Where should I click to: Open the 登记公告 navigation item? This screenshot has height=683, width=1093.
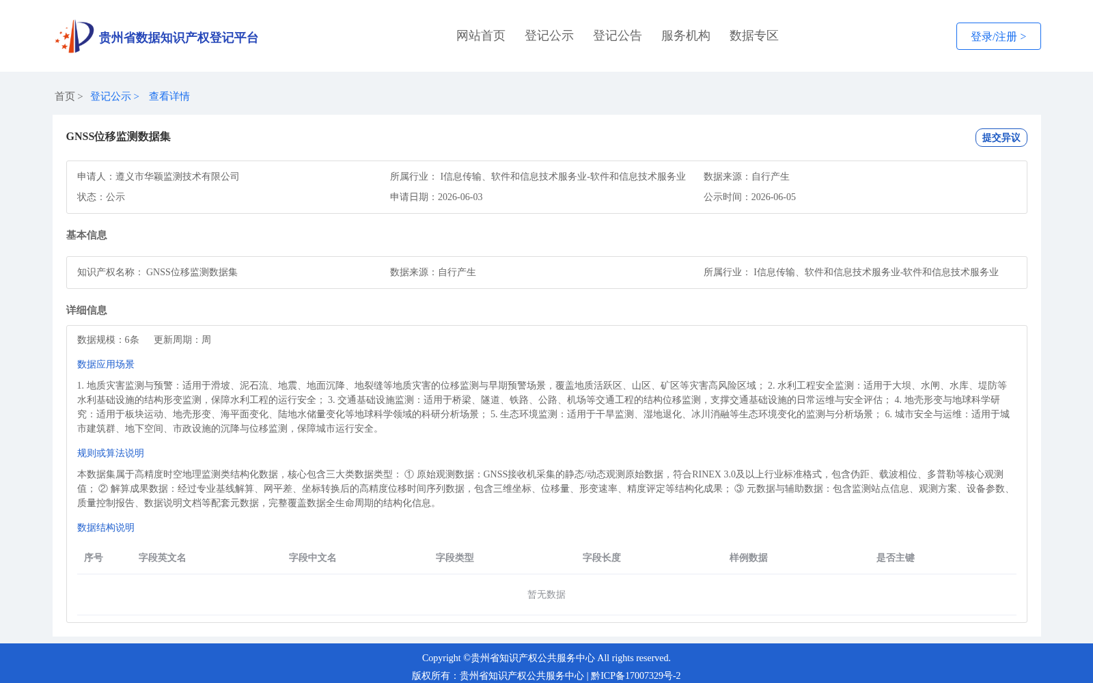pyautogui.click(x=618, y=36)
